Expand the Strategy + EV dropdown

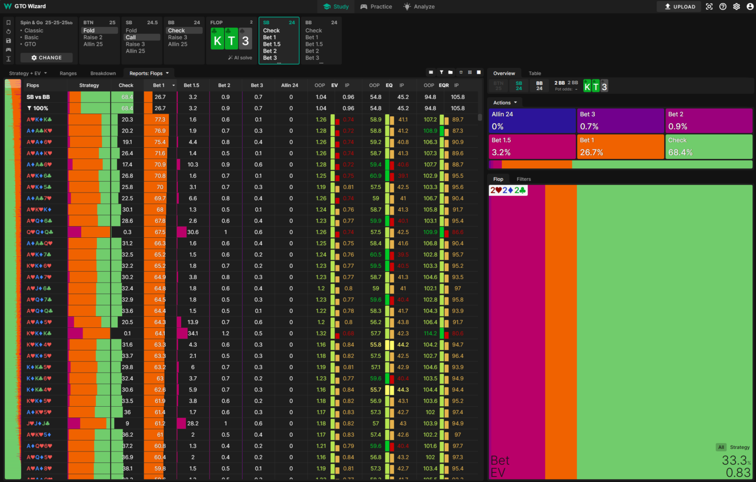pyautogui.click(x=28, y=73)
